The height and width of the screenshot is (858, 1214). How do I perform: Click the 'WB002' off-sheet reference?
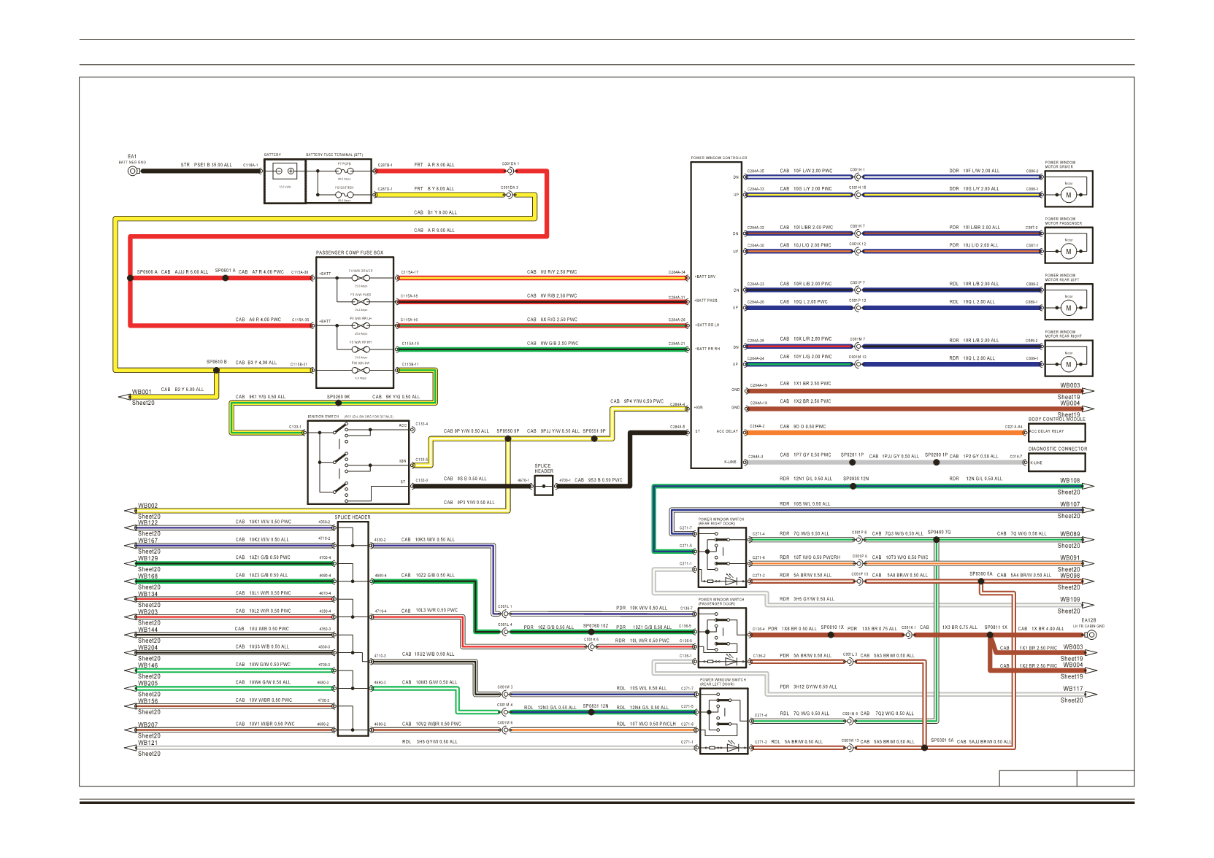click(148, 506)
